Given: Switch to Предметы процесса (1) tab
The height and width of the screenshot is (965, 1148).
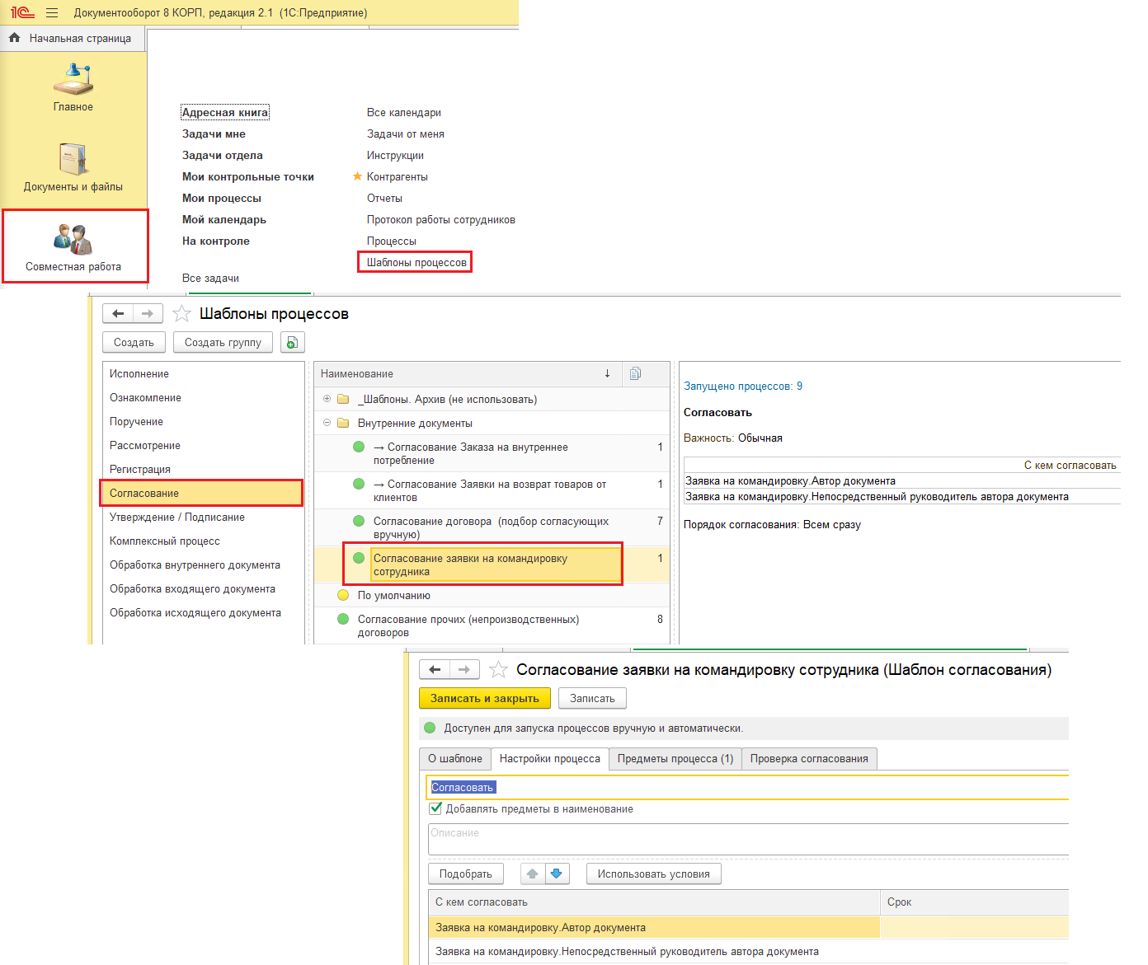Looking at the screenshot, I should coord(675,758).
